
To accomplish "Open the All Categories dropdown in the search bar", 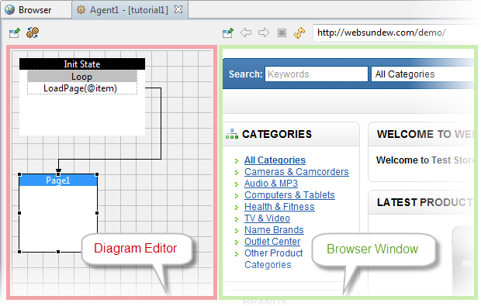I will click(x=422, y=74).
